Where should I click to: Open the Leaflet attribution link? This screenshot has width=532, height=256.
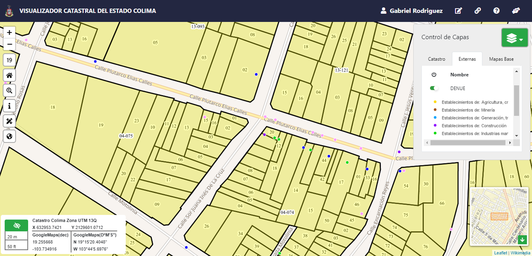(500, 253)
